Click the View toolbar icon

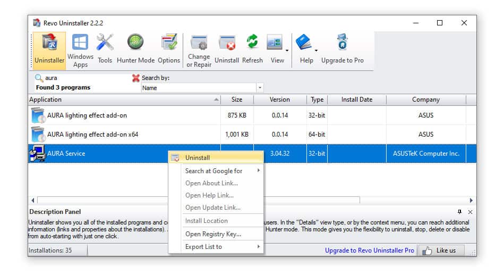pos(275,43)
